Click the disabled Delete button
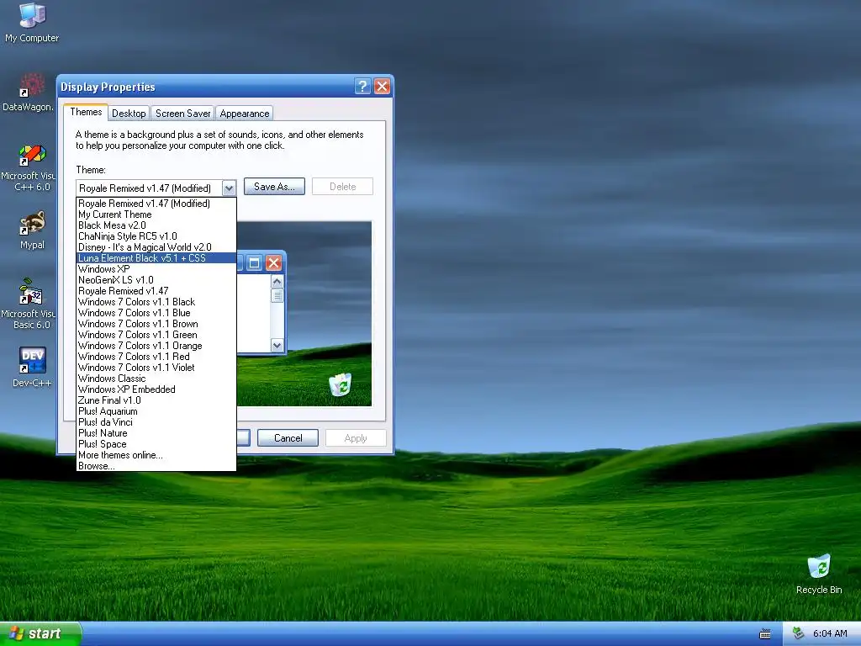861x646 pixels. 343,187
